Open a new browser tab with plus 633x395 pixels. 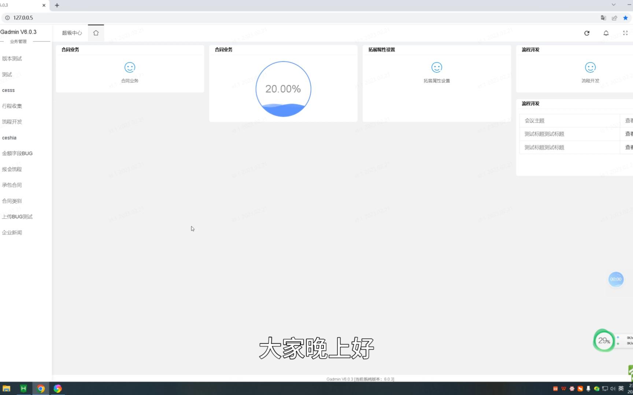click(x=57, y=5)
